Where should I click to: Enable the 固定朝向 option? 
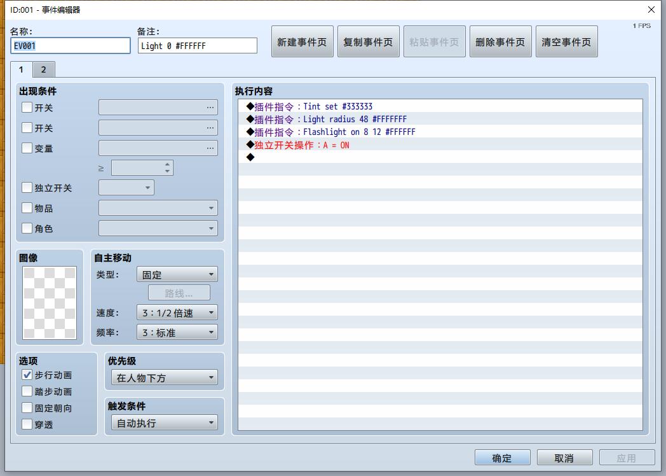tap(27, 408)
